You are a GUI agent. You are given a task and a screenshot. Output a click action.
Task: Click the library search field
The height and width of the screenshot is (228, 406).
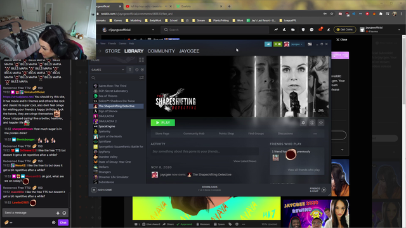115,77
